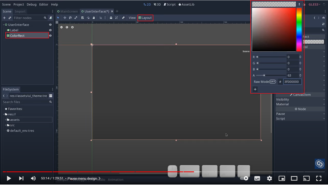Viewport: 328px width, 185px height.
Task: Select the arrow Select Mode tool
Action: click(58, 18)
